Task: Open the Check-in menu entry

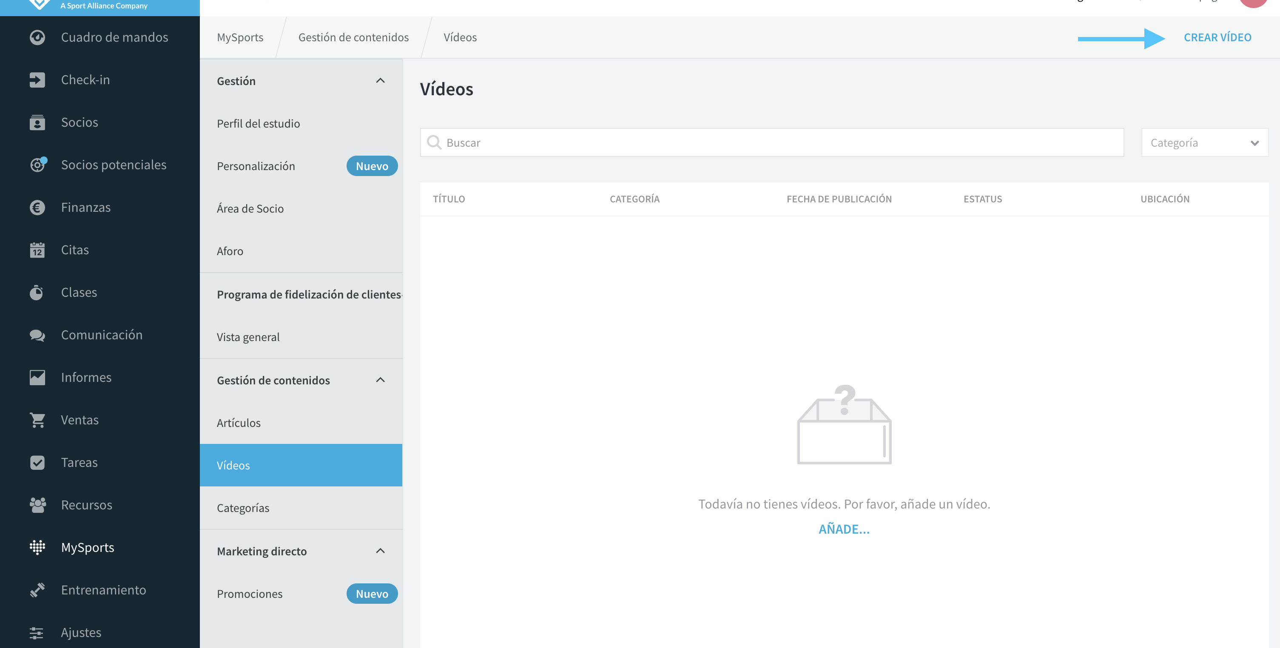Action: tap(100, 80)
